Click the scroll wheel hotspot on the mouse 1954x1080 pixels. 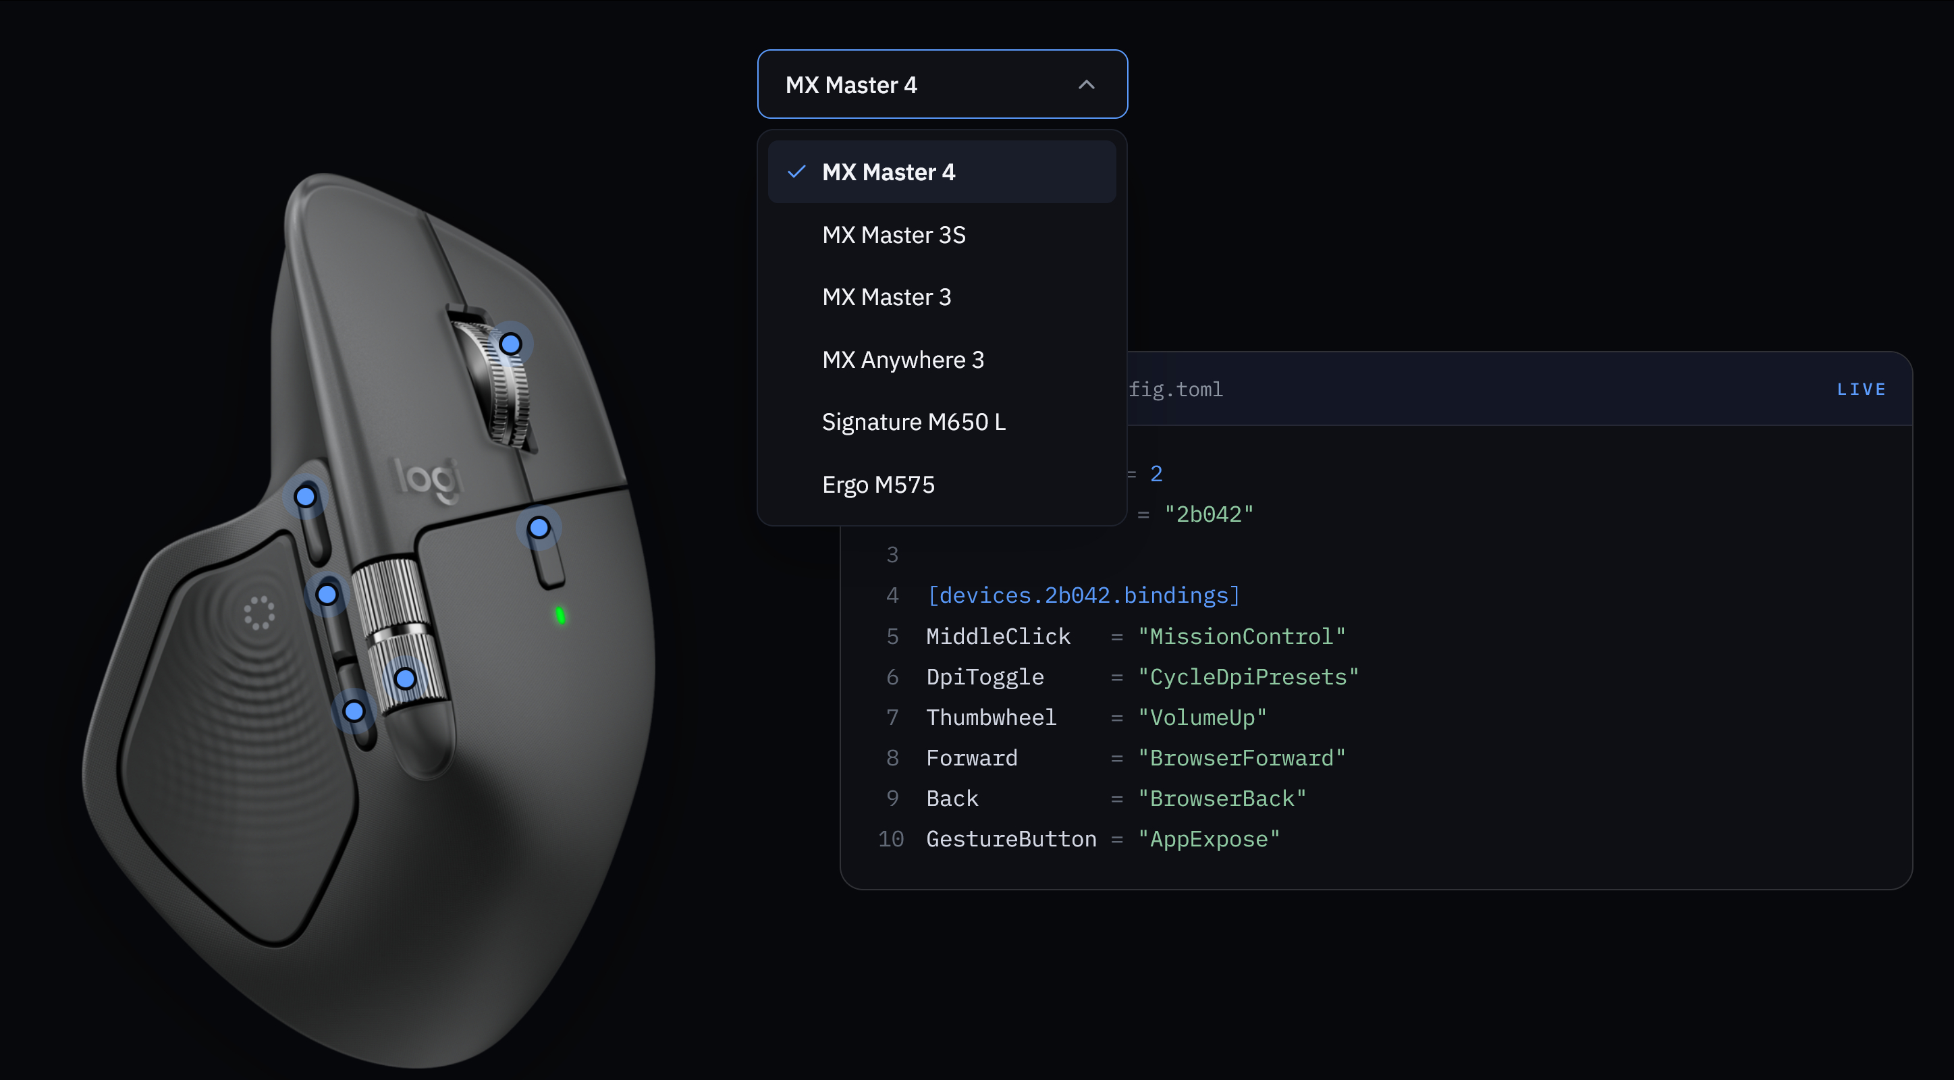510,344
